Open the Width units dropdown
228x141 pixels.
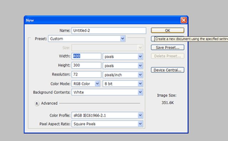[123, 57]
